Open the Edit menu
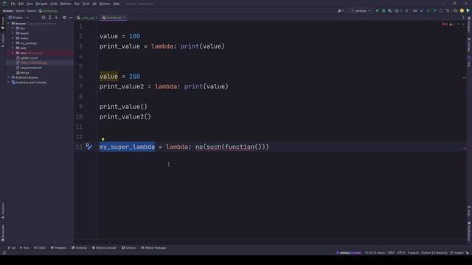This screenshot has height=265, width=472. [x=21, y=4]
